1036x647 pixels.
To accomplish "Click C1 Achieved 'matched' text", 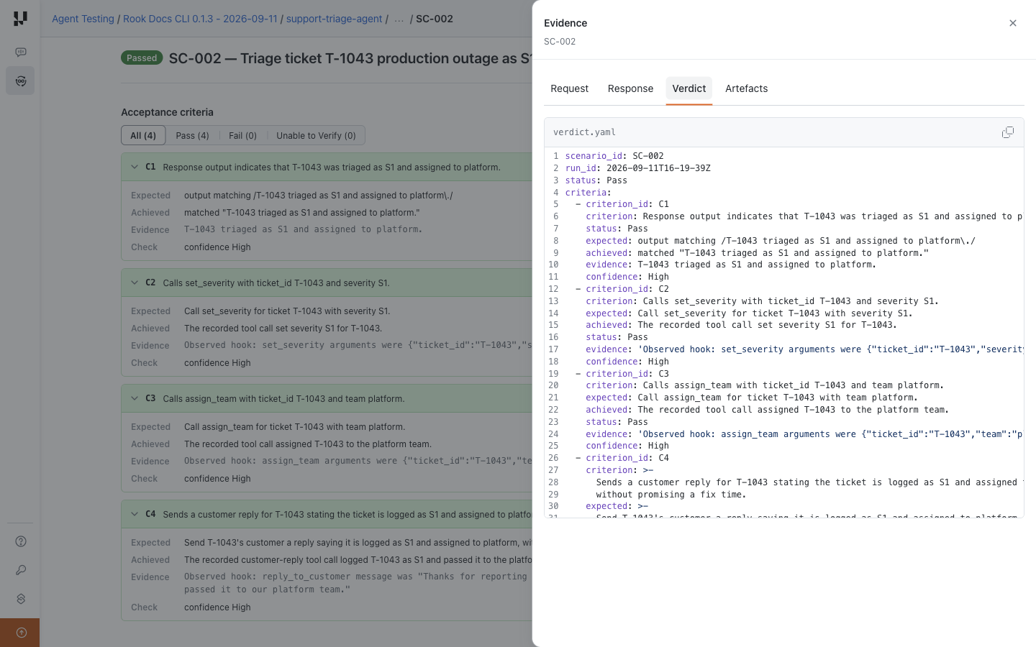I will tap(302, 213).
